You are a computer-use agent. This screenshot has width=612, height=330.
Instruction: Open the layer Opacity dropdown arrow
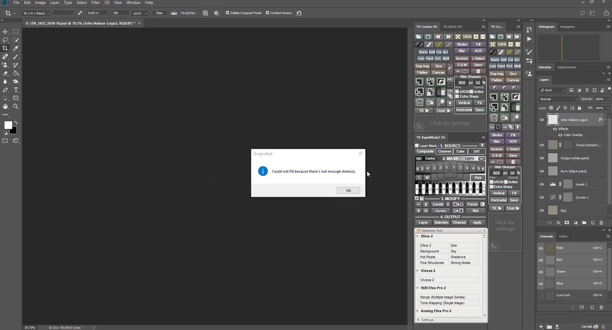tap(608, 99)
